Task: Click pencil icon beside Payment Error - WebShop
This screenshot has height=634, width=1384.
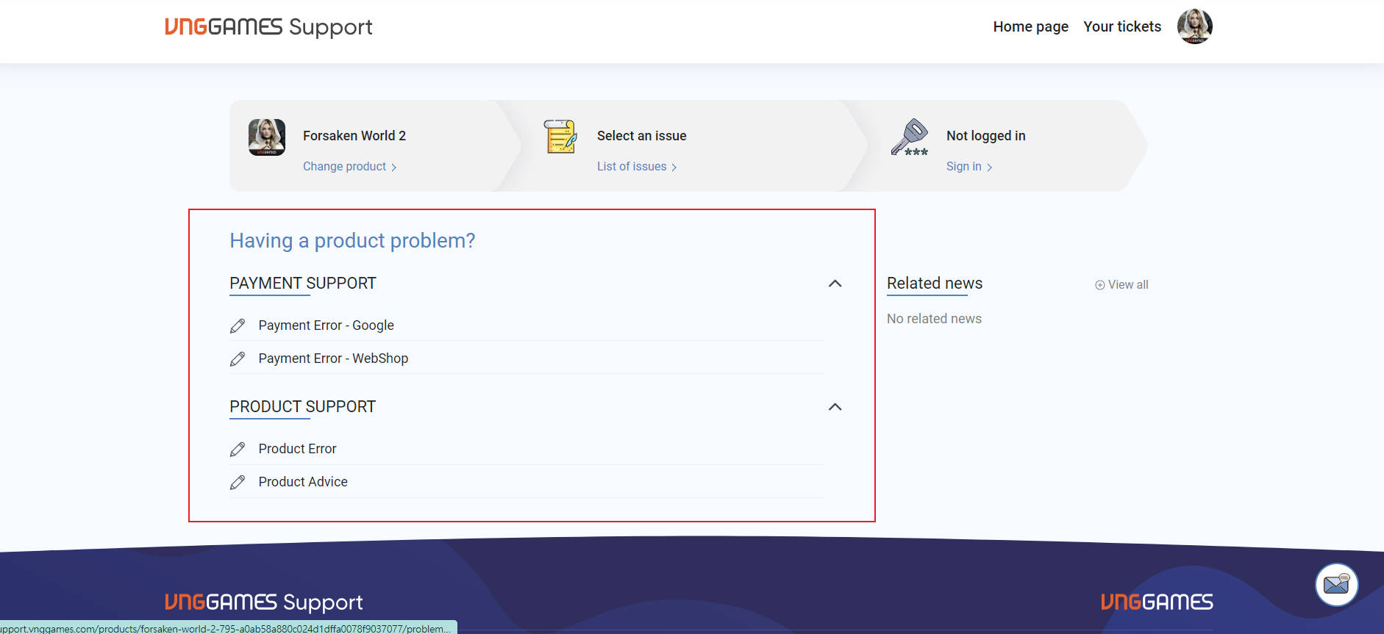Action: click(238, 359)
